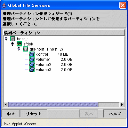Click the gfs(host_1:host_2) disk icon
This screenshot has width=128, height=128.
(x=26, y=49)
